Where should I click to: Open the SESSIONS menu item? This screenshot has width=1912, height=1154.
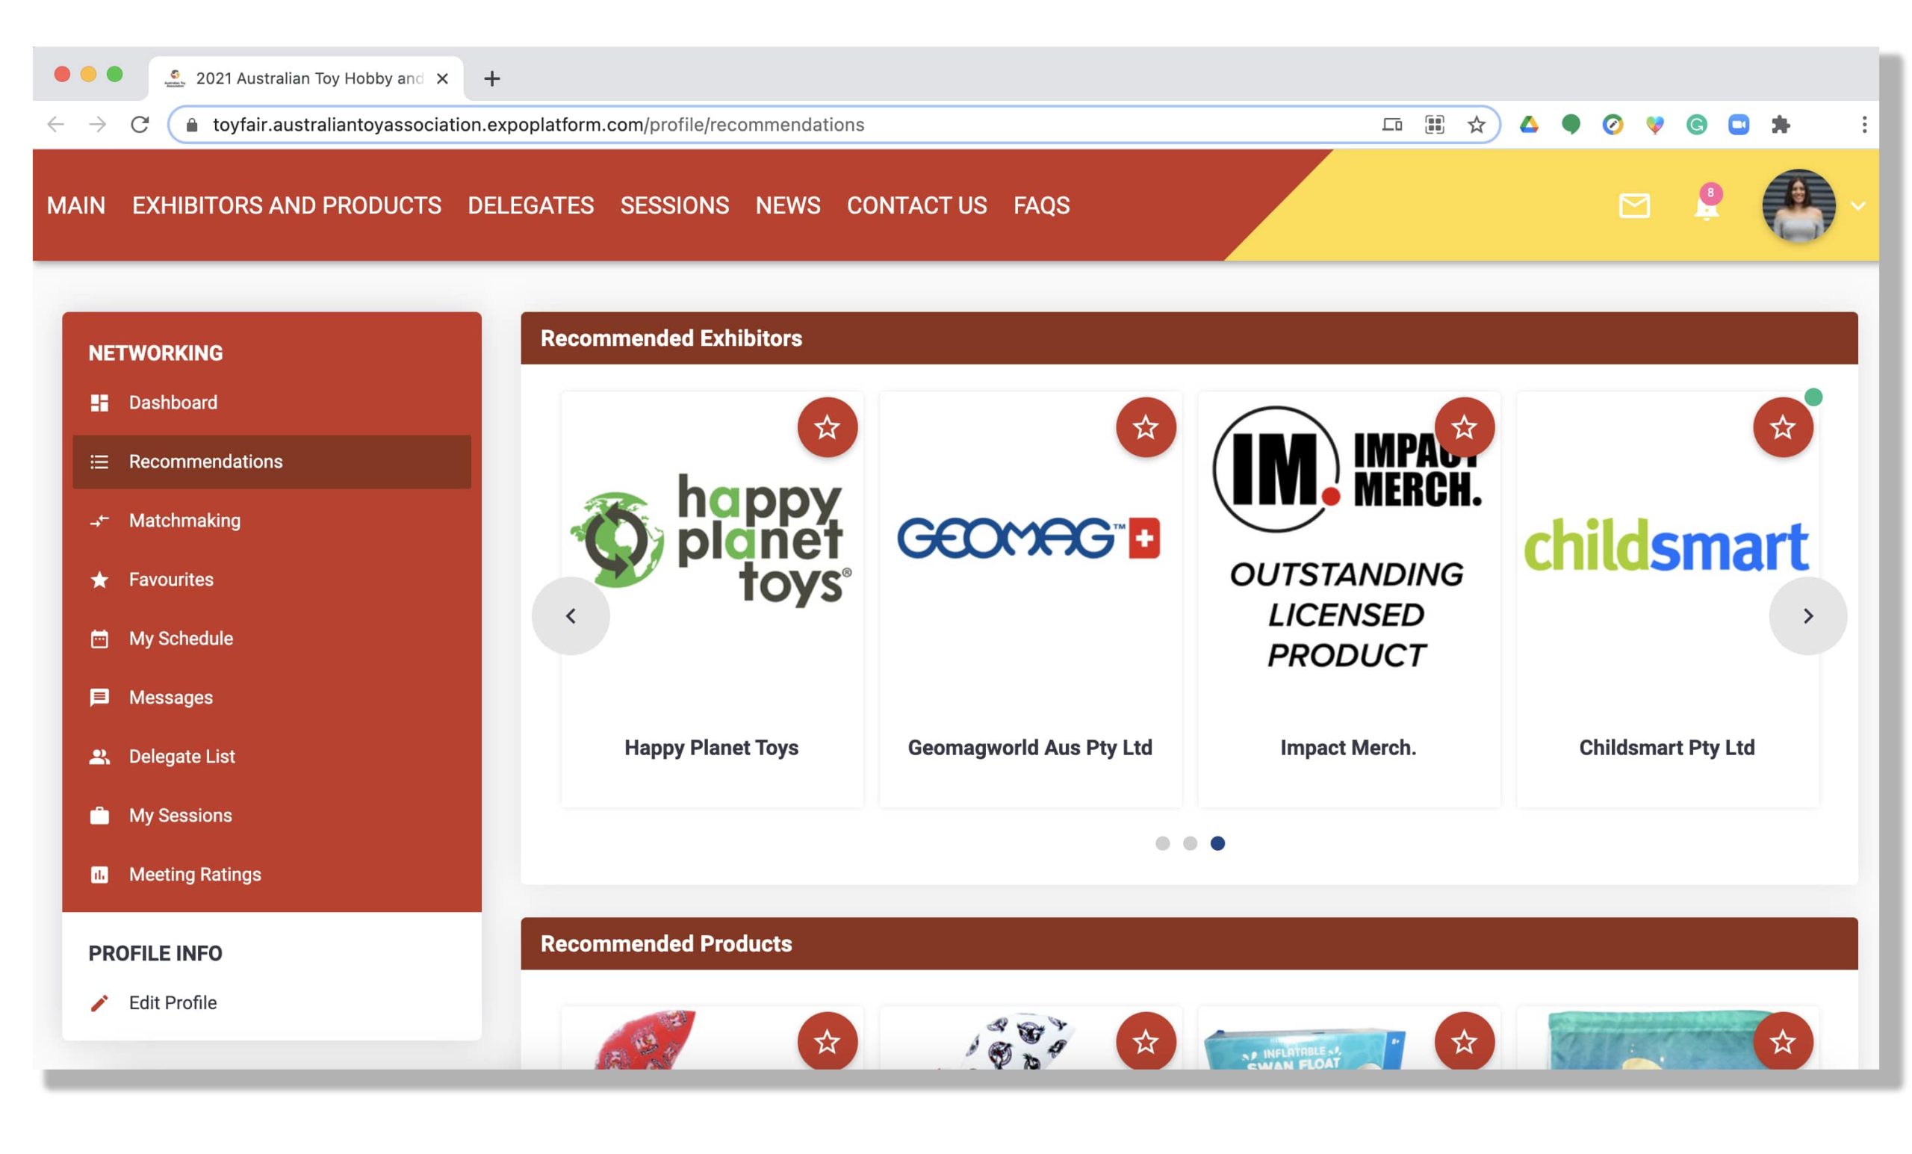pos(674,205)
